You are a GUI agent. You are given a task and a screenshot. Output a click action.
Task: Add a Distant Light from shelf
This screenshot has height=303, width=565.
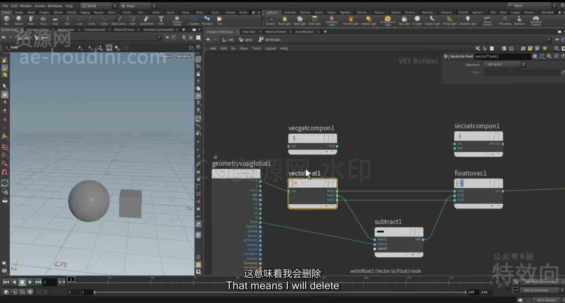tap(369, 20)
